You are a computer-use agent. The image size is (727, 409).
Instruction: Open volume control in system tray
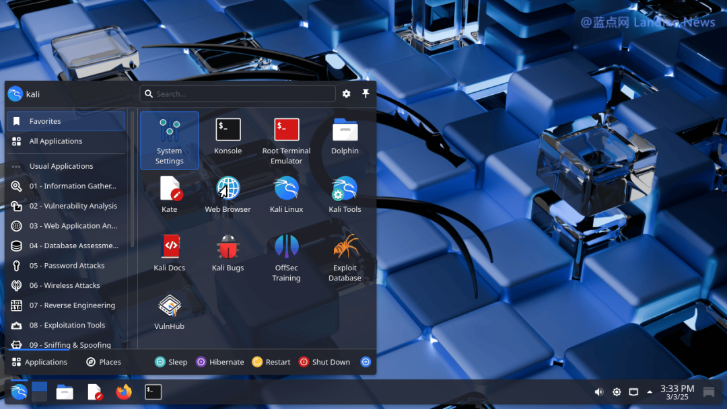(x=599, y=392)
